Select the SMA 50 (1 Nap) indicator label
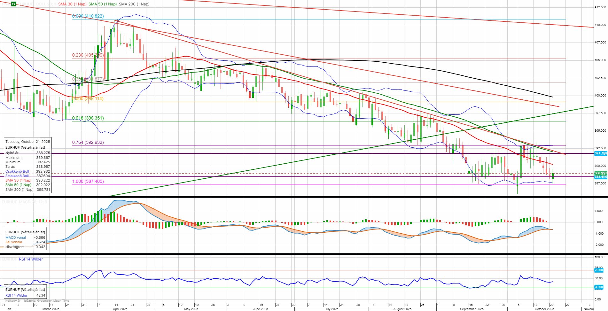This screenshot has height=311, width=608. tap(103, 4)
